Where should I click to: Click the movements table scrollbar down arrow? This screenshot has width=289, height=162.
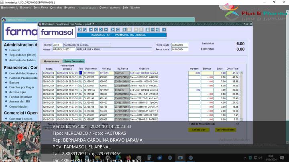(x=241, y=120)
